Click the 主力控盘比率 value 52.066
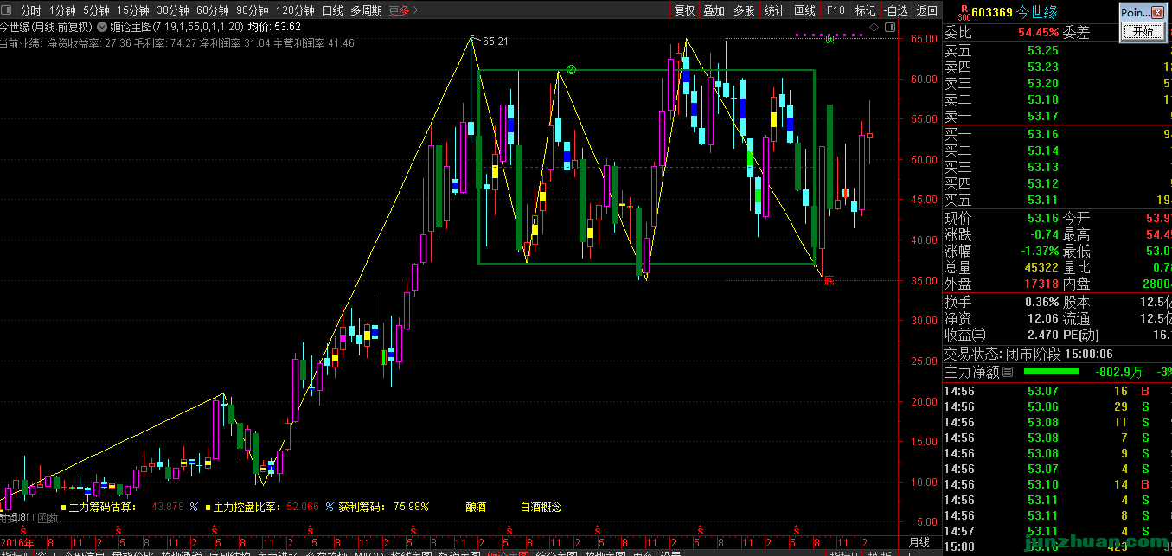 [303, 507]
